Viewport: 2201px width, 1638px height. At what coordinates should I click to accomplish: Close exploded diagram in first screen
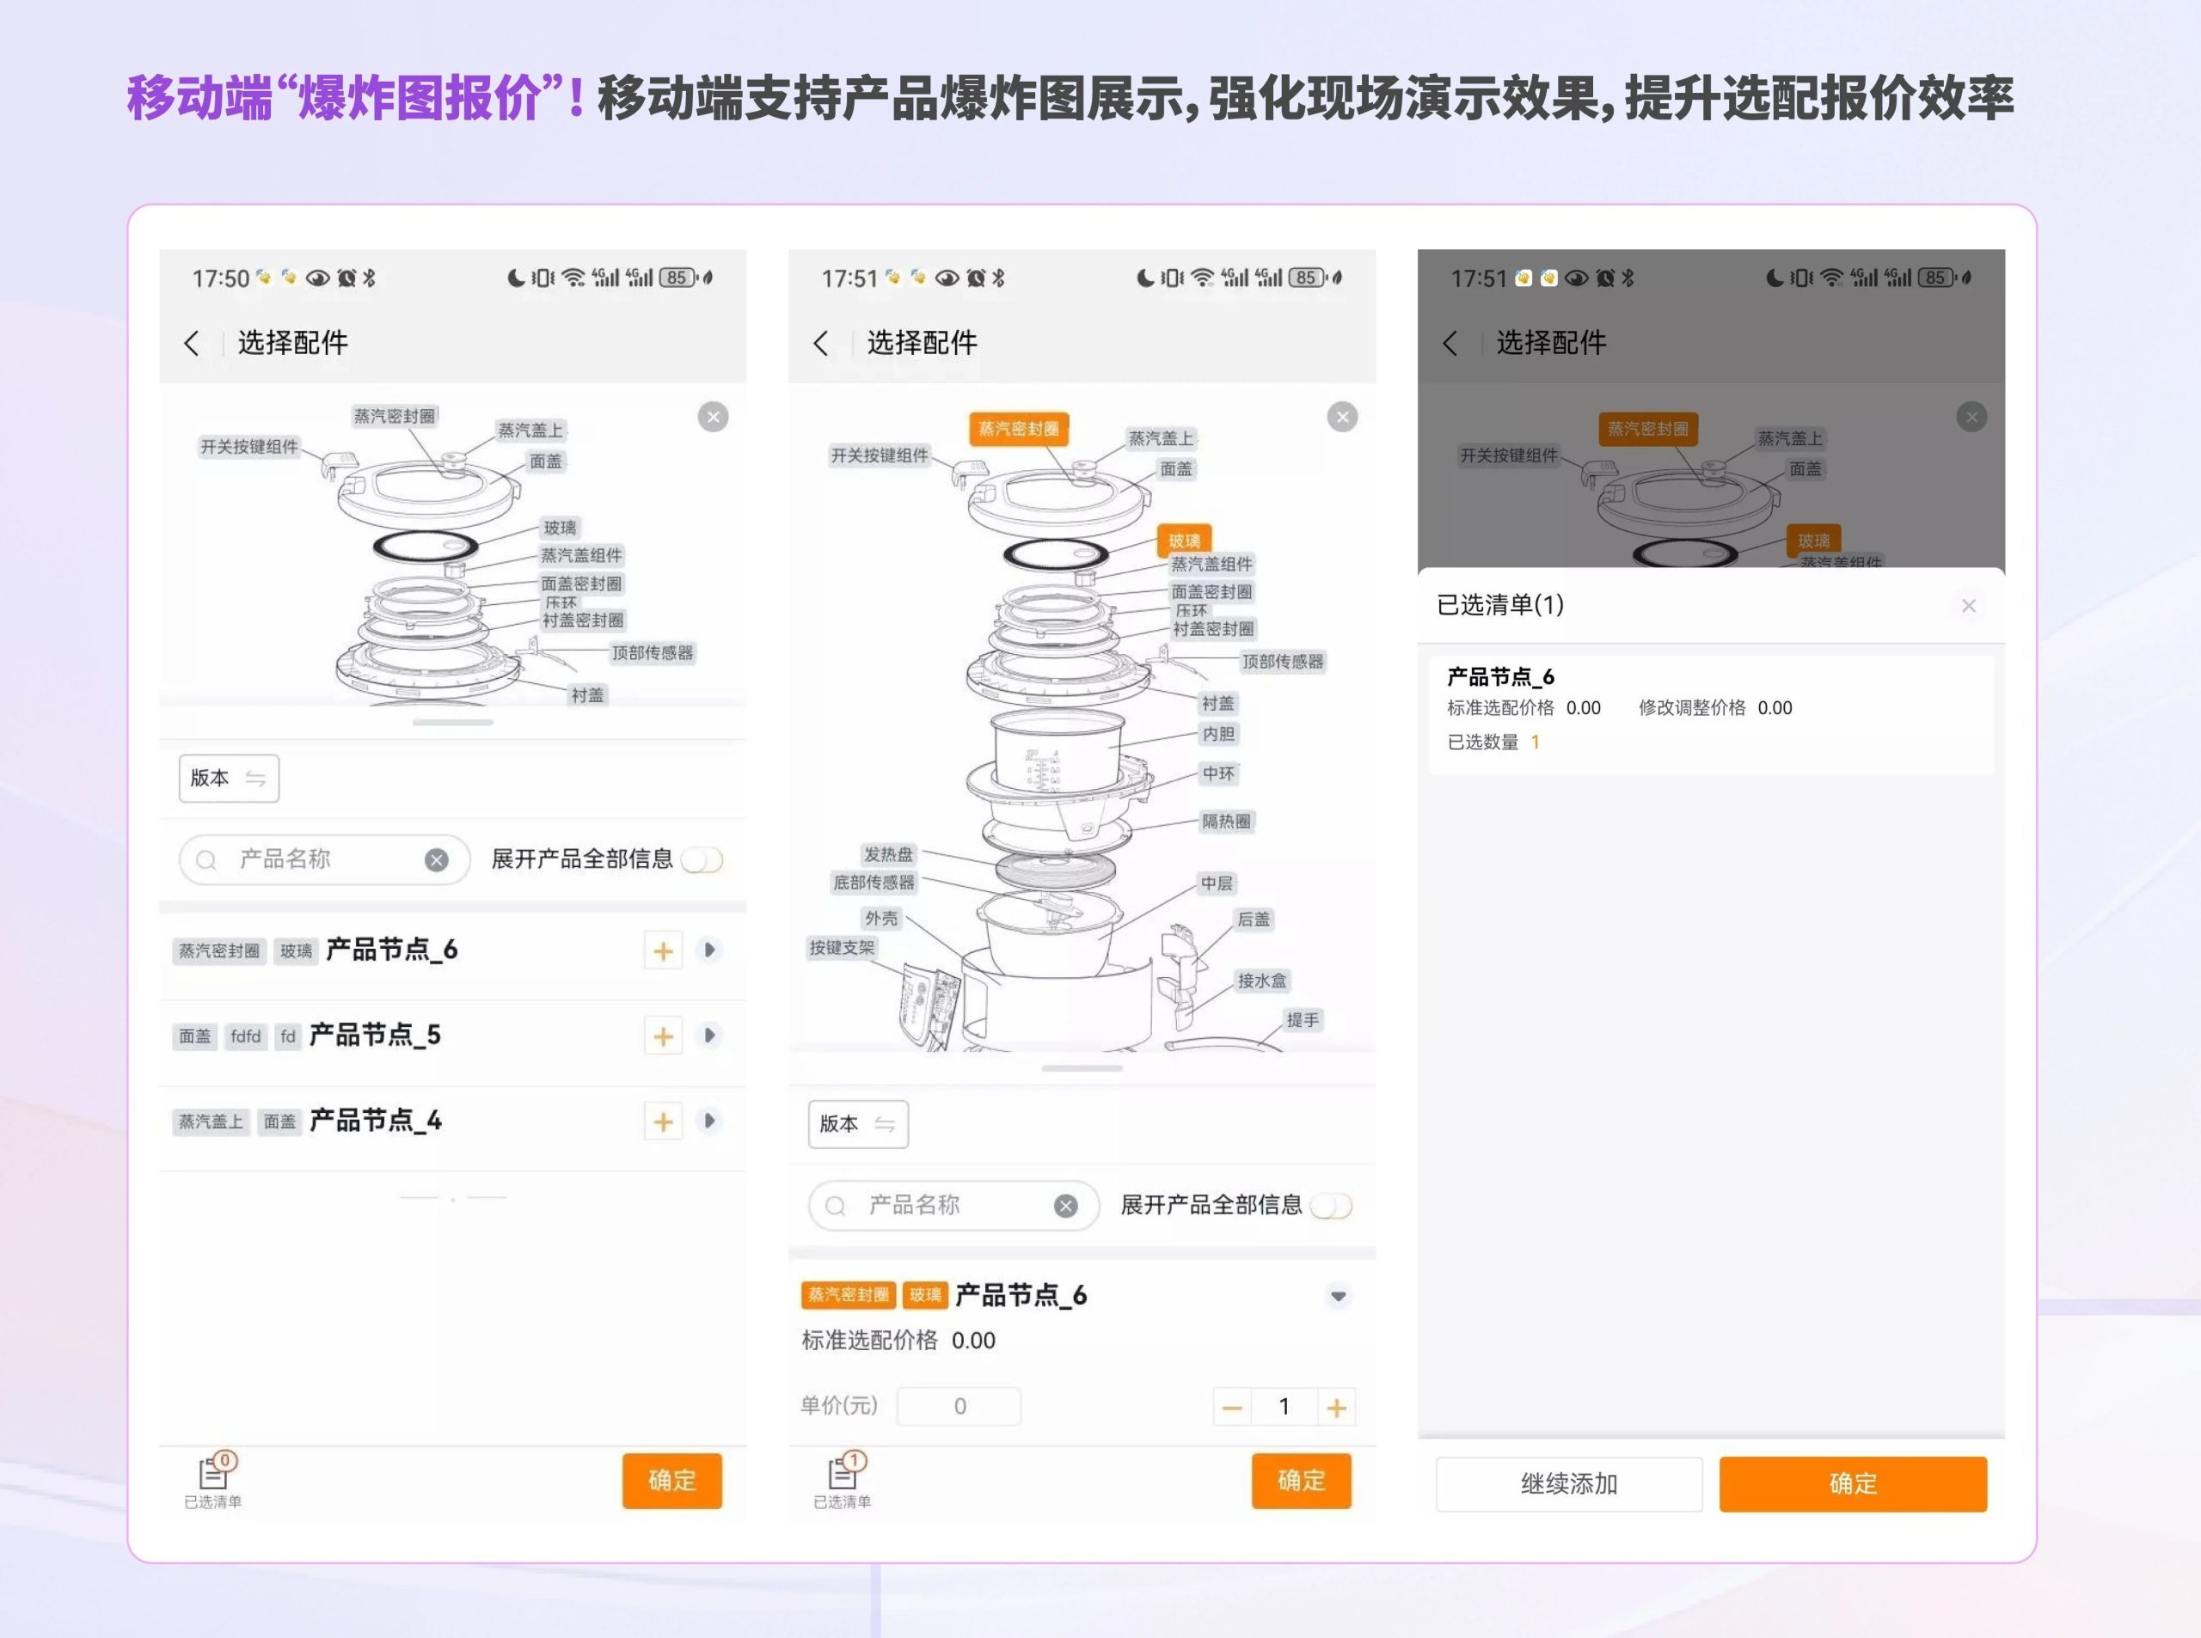point(712,417)
